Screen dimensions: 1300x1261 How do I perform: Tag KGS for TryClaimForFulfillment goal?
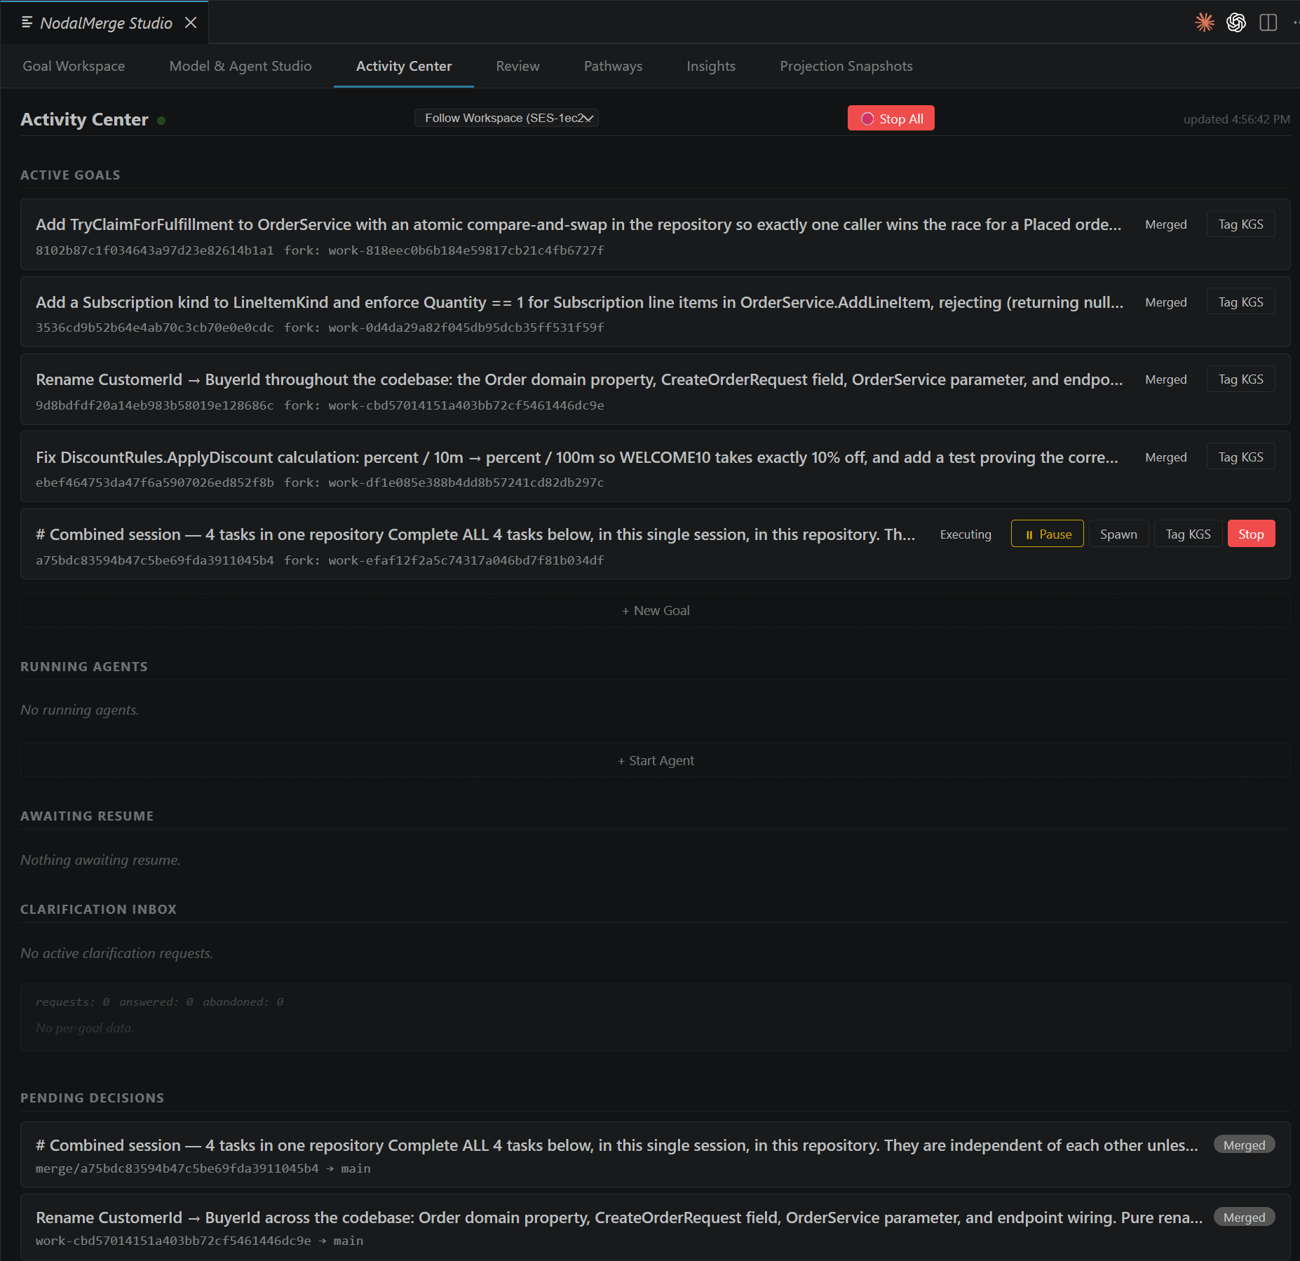click(1240, 224)
